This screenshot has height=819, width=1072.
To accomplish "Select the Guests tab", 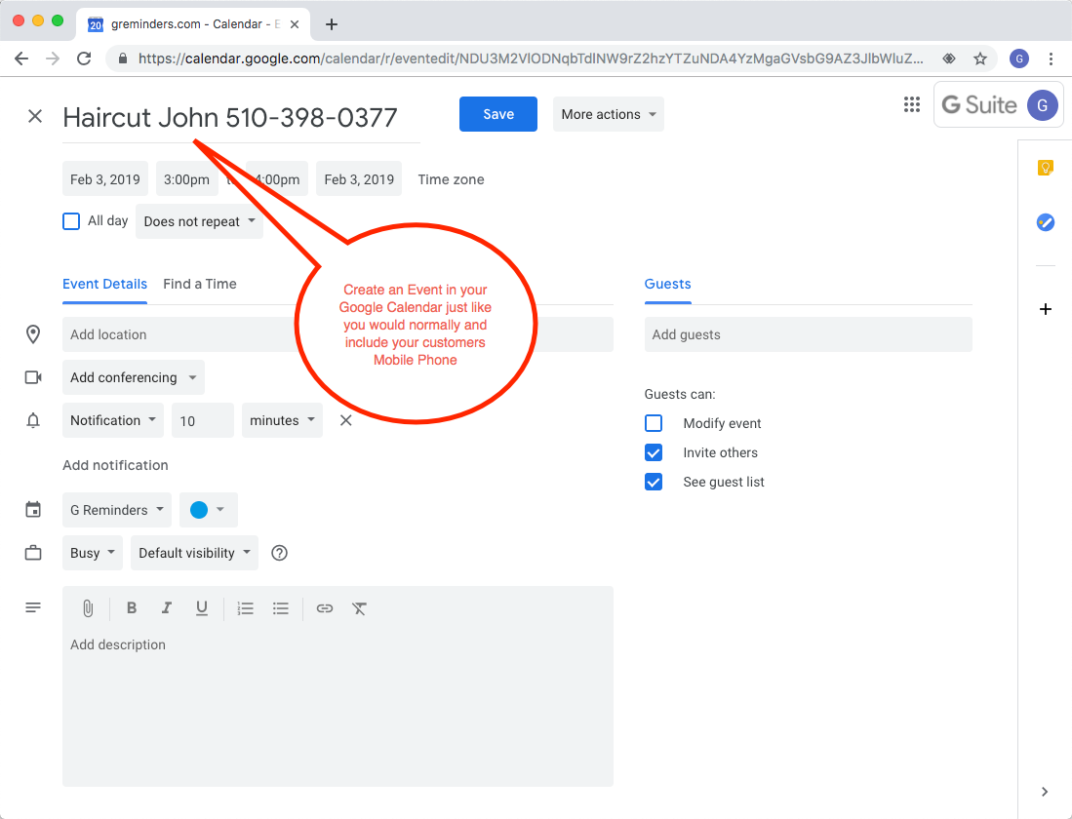I will click(x=667, y=284).
